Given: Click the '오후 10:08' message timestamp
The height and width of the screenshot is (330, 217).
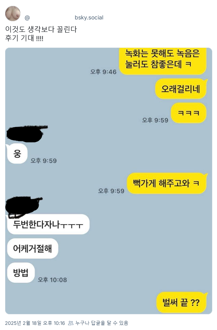Looking at the screenshot, I should tap(53, 280).
